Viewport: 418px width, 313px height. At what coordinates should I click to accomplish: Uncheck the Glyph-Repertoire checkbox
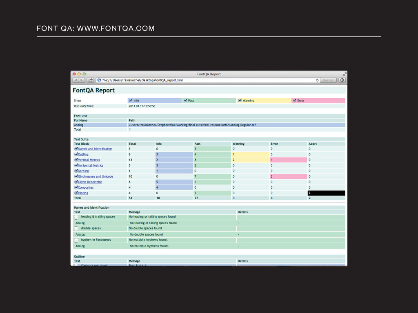[76, 182]
